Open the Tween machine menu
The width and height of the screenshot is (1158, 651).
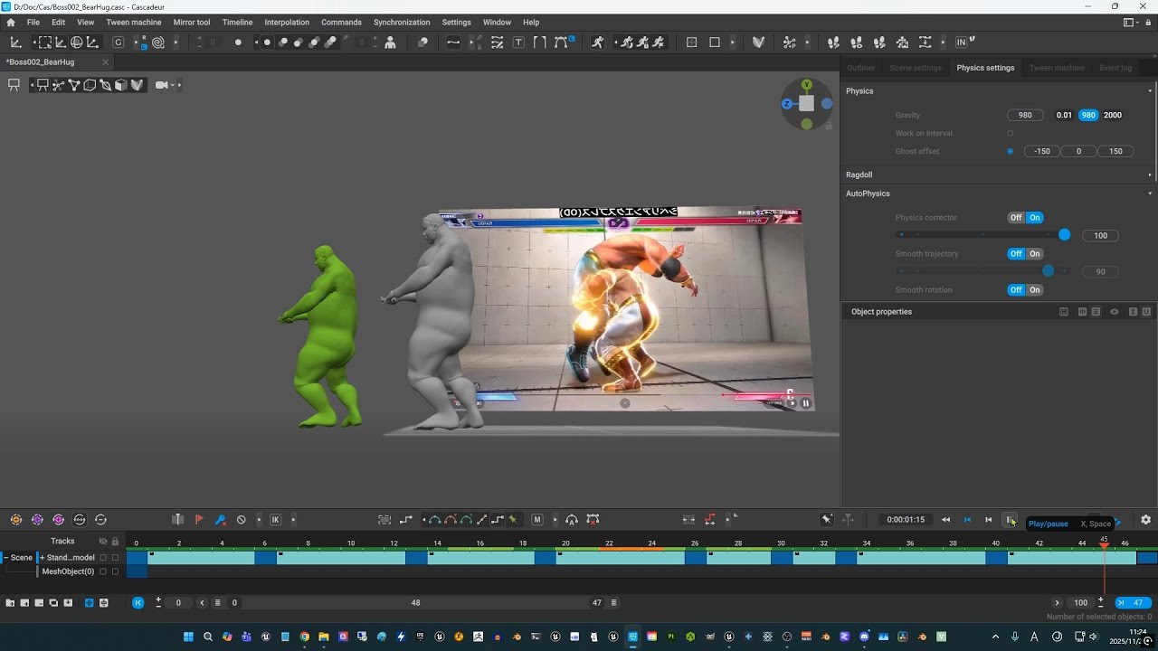(134, 23)
